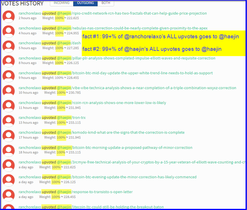Click ranchorelaxo avatar in vibe-vibe row
Image resolution: width=247 pixels, height=210 pixels.
(9, 91)
